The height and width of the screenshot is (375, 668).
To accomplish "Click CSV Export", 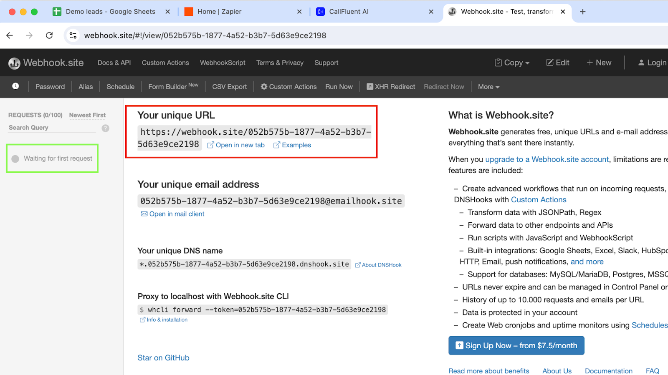I will [x=229, y=87].
